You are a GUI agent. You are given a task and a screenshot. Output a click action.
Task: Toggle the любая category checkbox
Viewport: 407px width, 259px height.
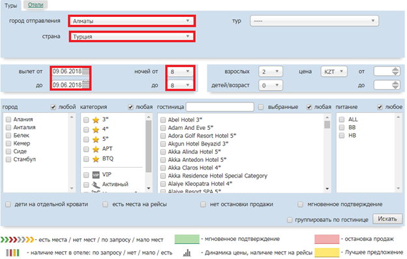pyautogui.click(x=130, y=107)
